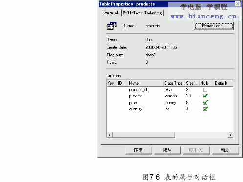The height and width of the screenshot is (182, 243).
Task: Uncheck Nulls for the quantity column
Action: (205, 109)
